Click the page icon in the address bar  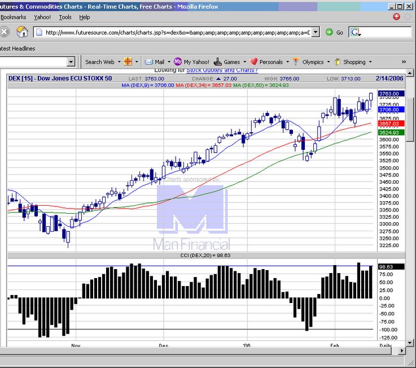(x=40, y=32)
